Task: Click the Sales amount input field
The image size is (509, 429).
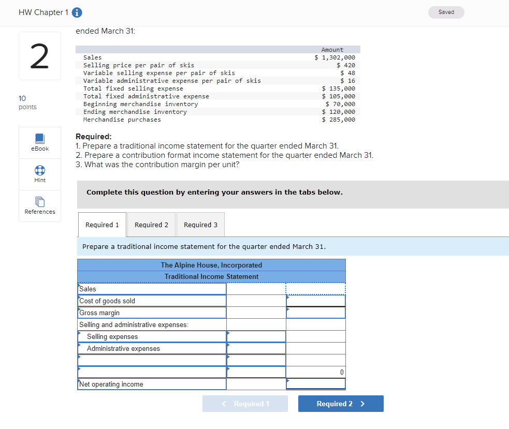Action: [x=315, y=289]
